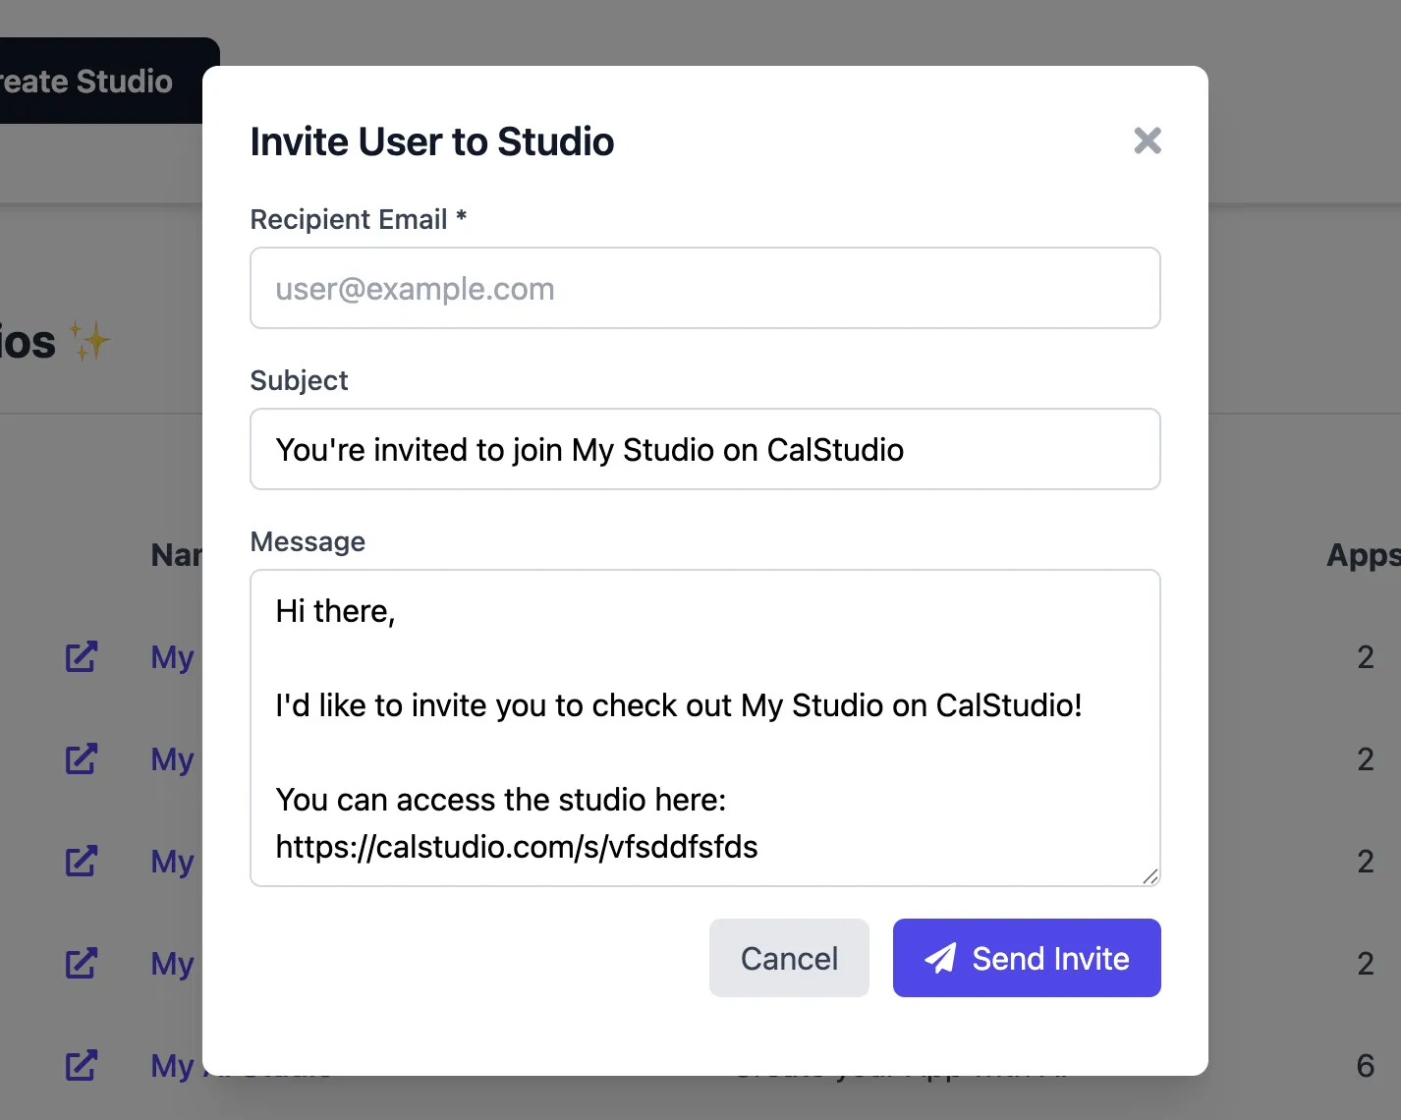Image resolution: width=1401 pixels, height=1120 pixels.
Task: Open second studio row's external link icon
Action: [x=82, y=758]
